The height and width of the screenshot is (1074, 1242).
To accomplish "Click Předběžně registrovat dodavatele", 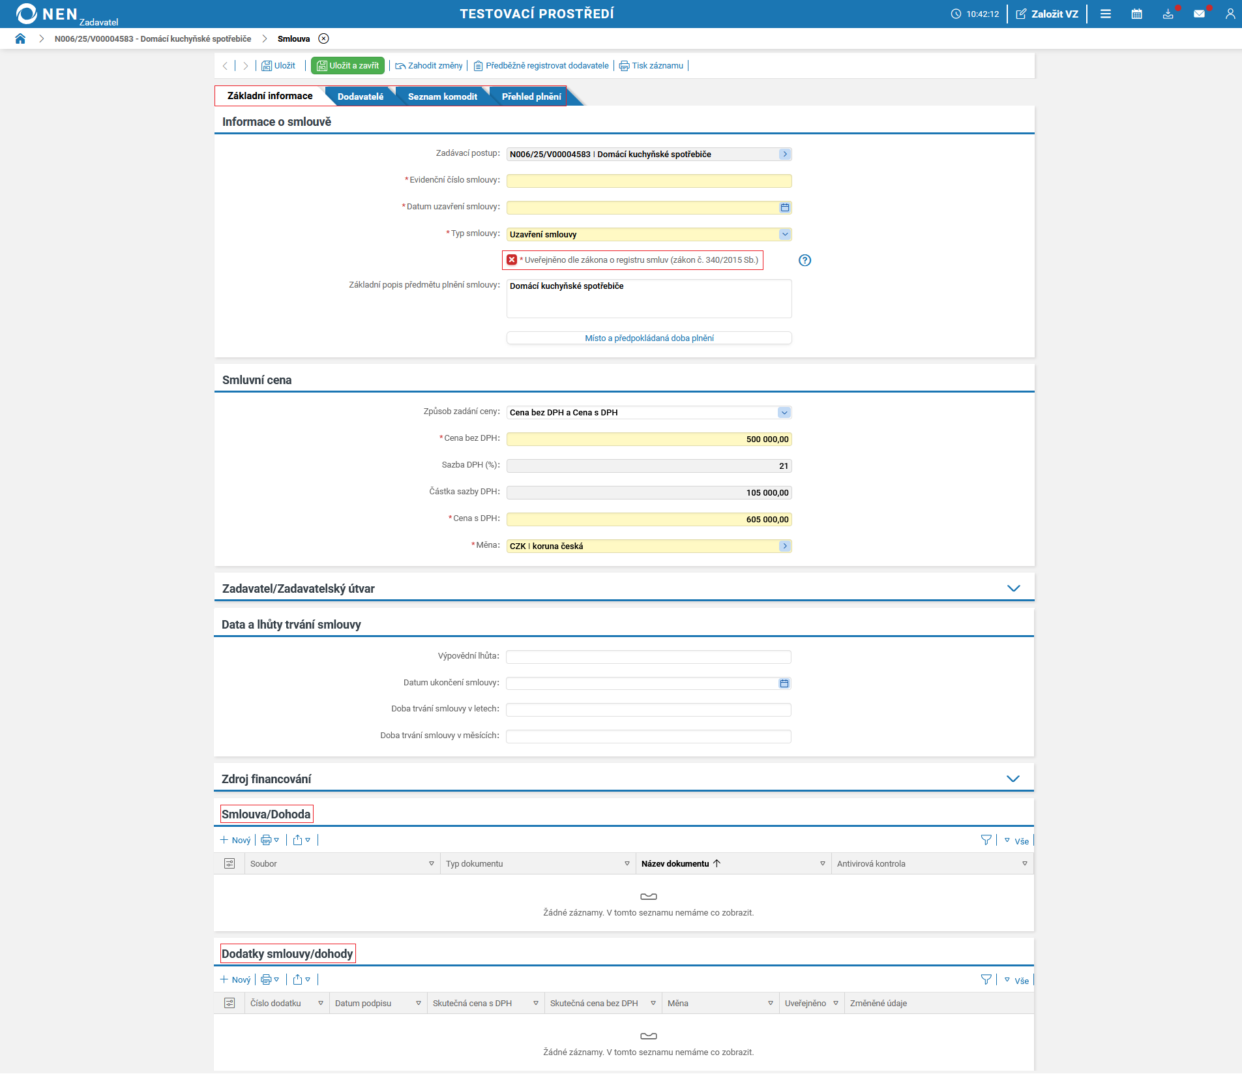I will [541, 65].
